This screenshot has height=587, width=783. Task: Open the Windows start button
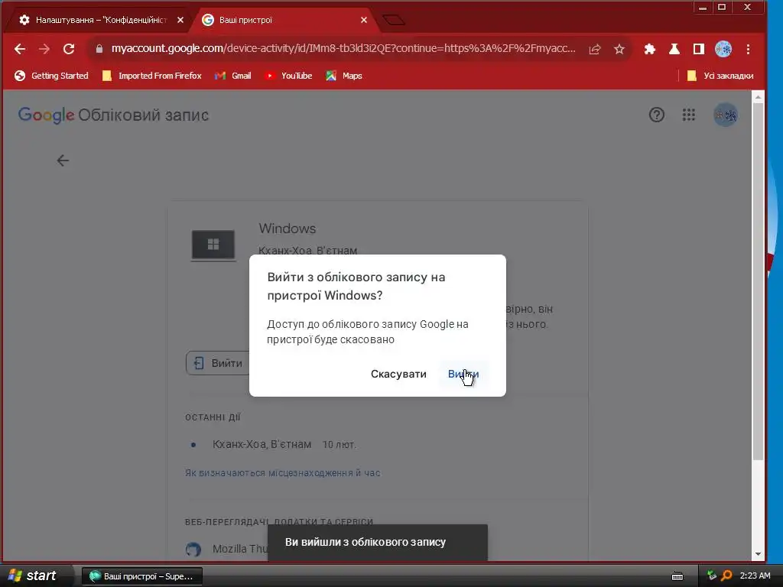point(32,576)
